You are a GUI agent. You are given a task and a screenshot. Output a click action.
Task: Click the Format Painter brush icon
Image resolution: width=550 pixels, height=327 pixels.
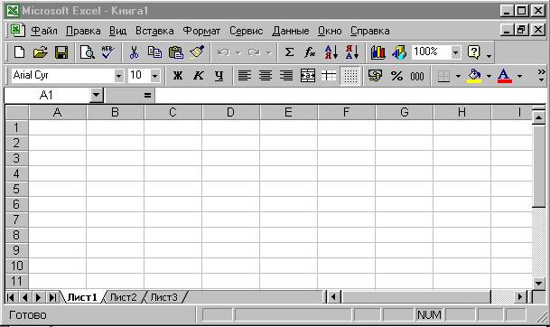(x=197, y=52)
